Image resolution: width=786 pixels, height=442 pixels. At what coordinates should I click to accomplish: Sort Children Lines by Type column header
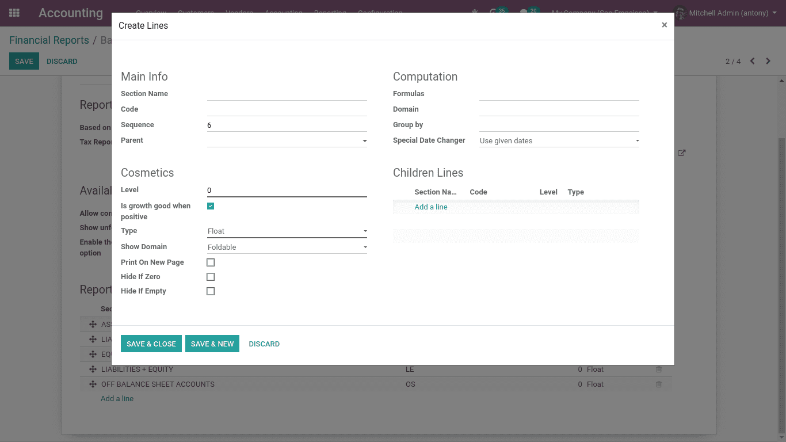(x=575, y=192)
